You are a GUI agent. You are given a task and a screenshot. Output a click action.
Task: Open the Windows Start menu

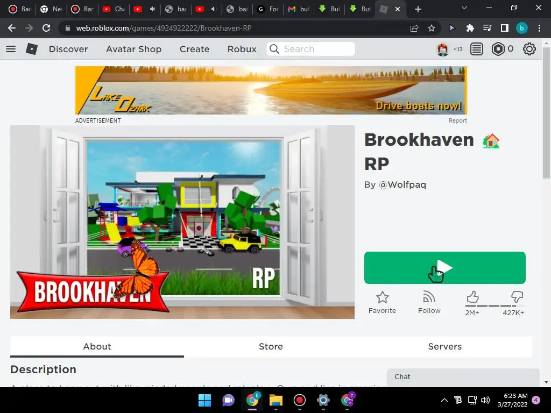point(204,400)
